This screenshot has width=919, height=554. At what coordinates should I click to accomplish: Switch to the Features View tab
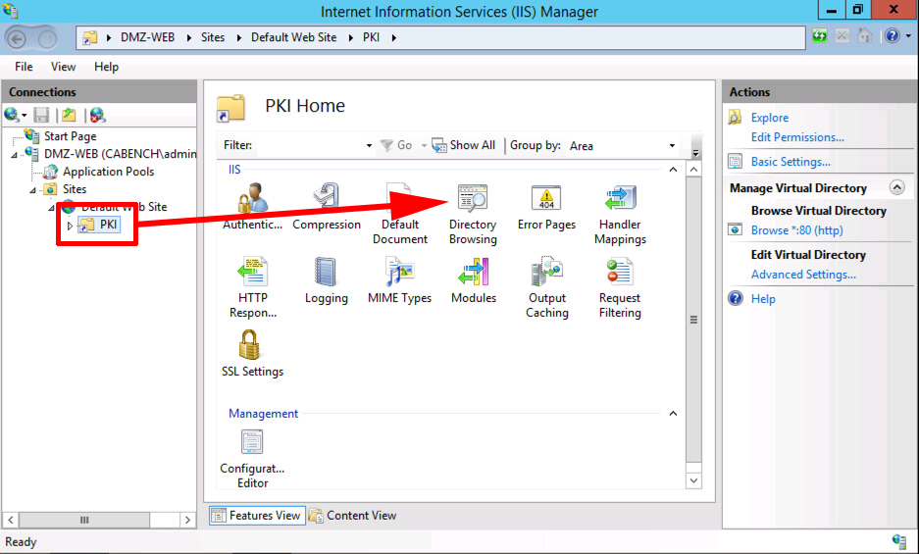[x=257, y=516]
